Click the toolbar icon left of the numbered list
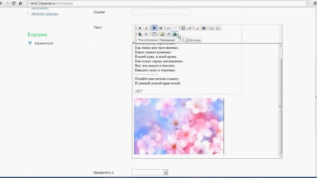Viewport: 317px width, 178px height. (x=204, y=28)
